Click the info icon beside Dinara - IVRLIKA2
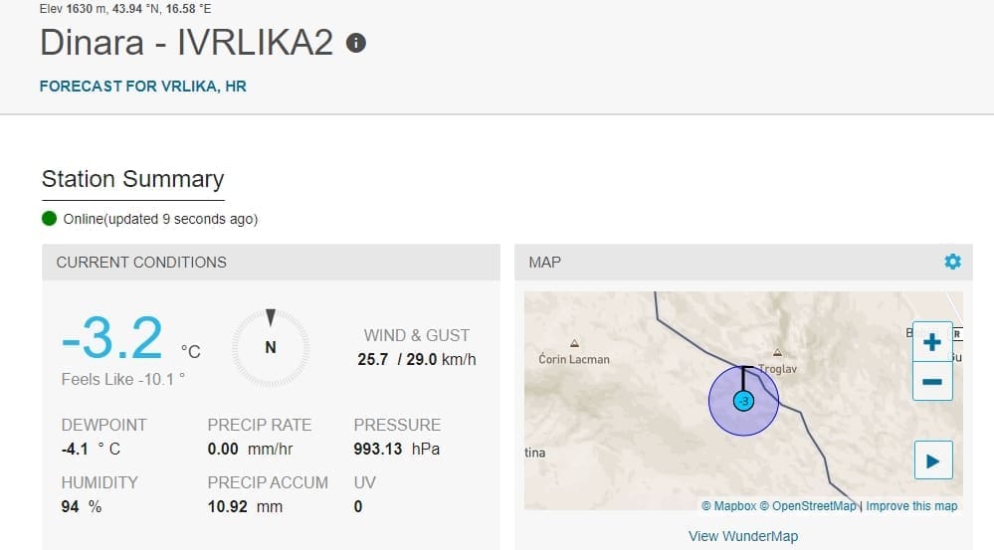The width and height of the screenshot is (994, 550). click(x=355, y=43)
